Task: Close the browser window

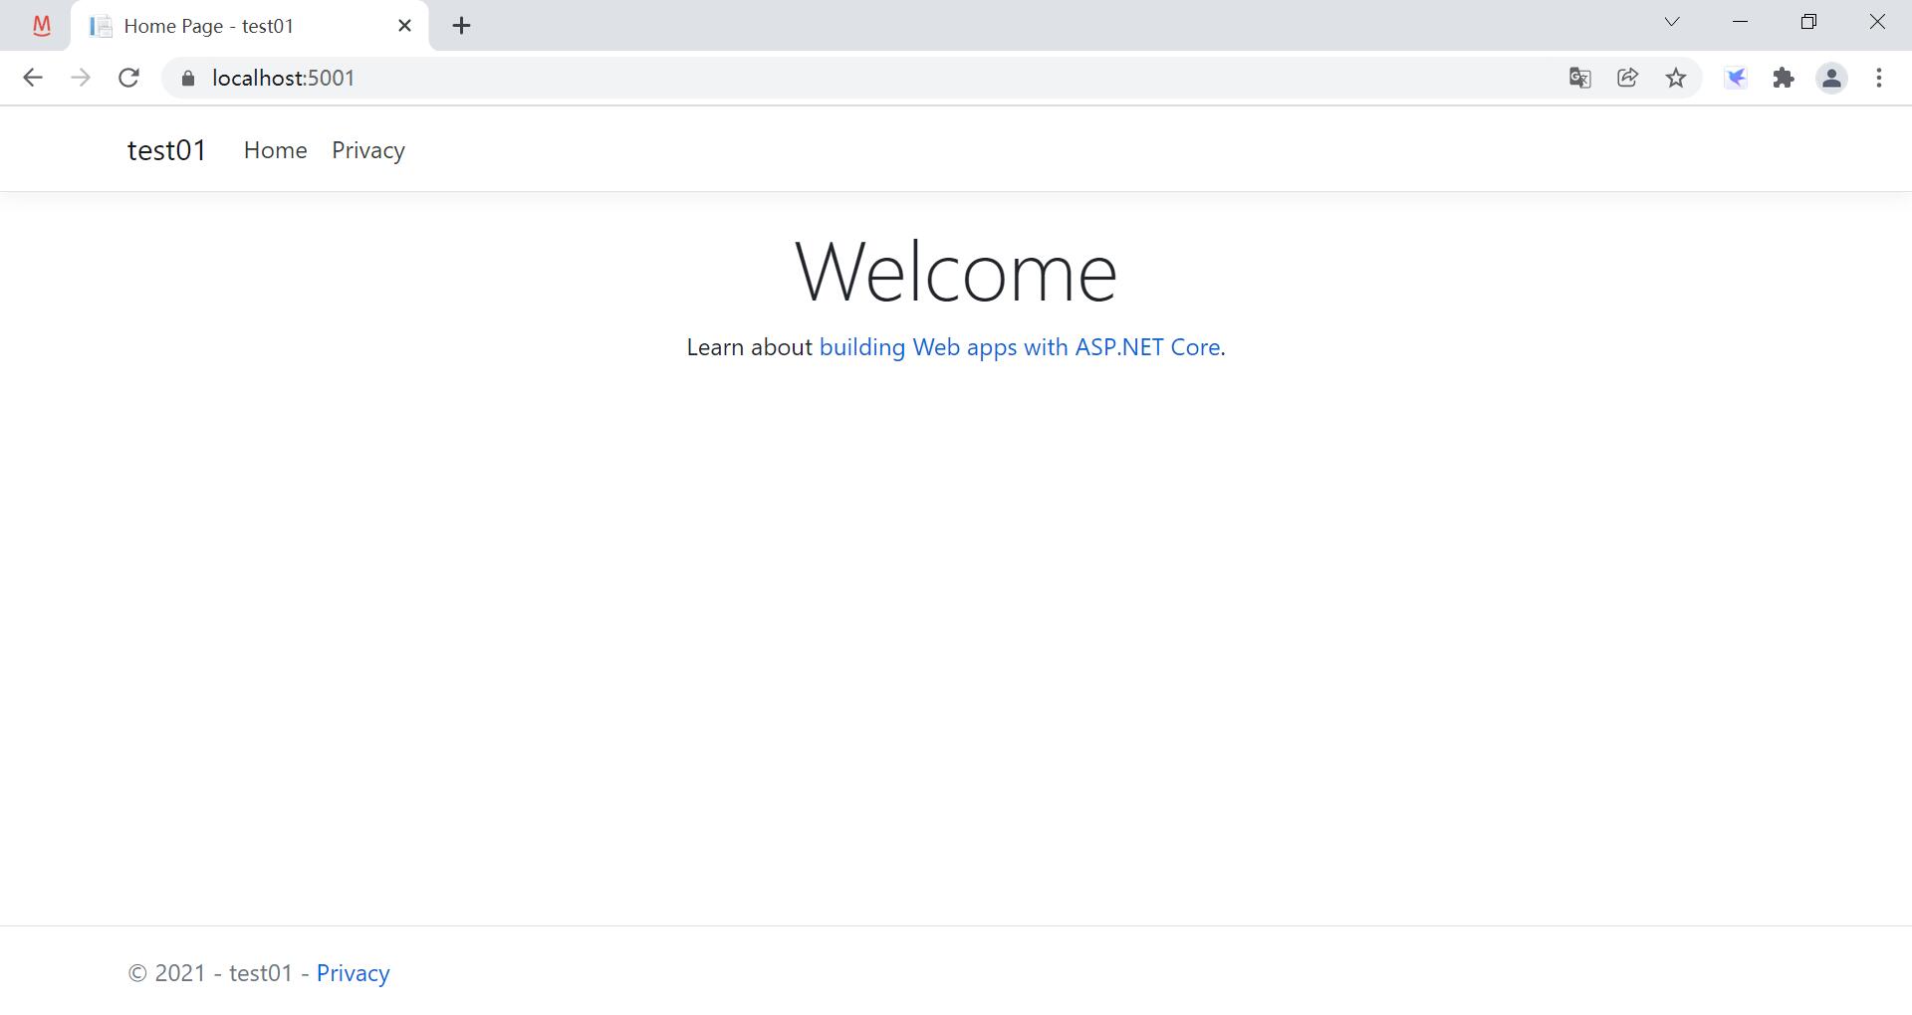Action: click(1877, 22)
